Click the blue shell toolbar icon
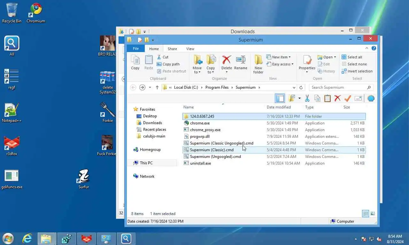Viewport: 409px width, 245px height. pos(371,98)
